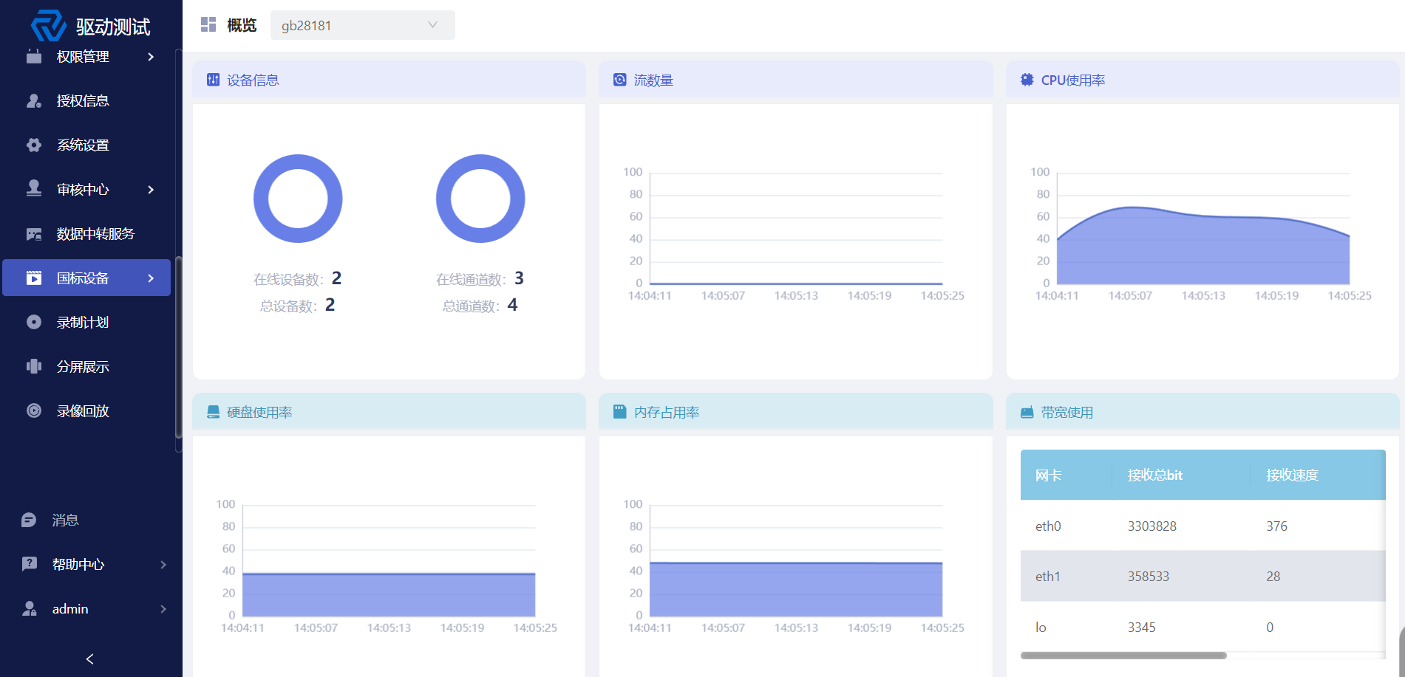This screenshot has height=677, width=1405.
Task: Expand 帮助中心 submenu arrow
Action: point(163,565)
